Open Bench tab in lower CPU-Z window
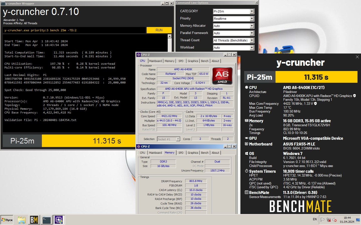 [205, 153]
